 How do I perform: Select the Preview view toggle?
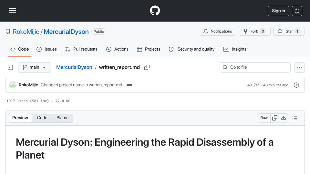20,118
